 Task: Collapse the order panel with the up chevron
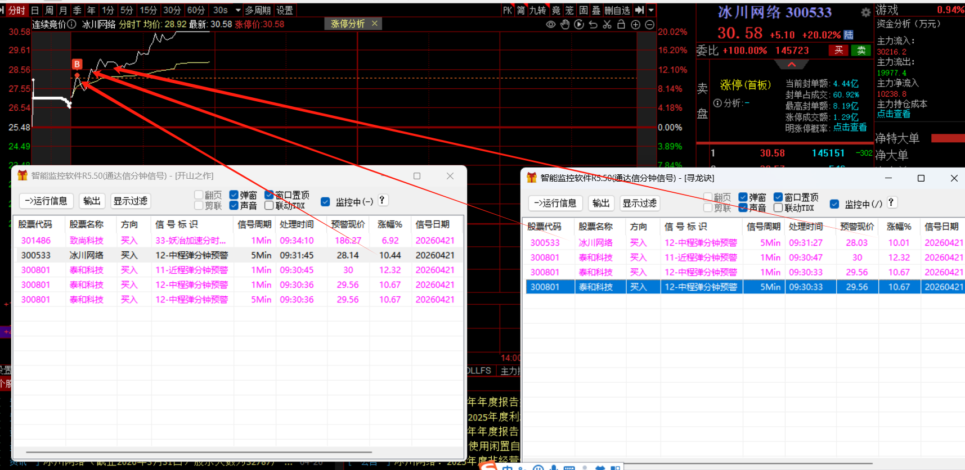point(791,65)
